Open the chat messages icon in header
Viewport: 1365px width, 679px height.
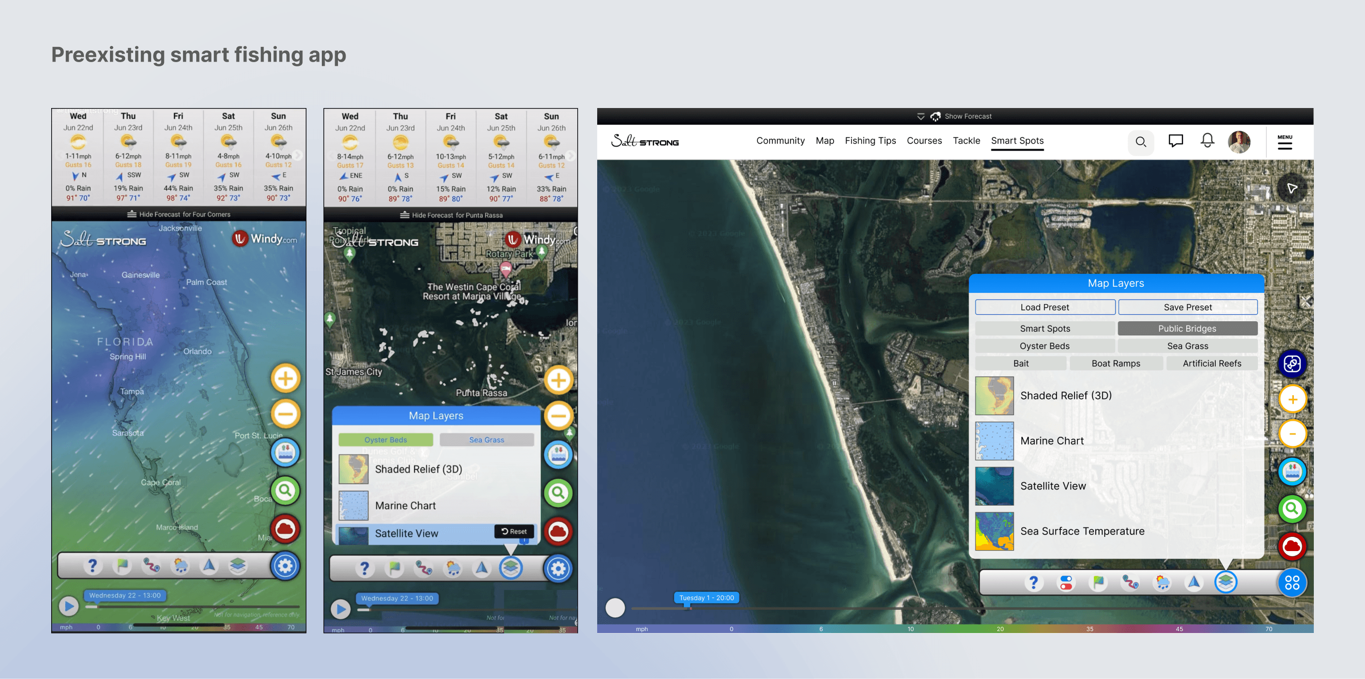1175,141
